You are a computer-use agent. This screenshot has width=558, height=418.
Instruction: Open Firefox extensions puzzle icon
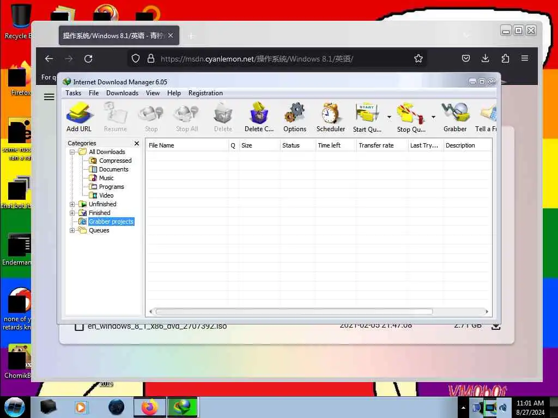click(x=505, y=58)
